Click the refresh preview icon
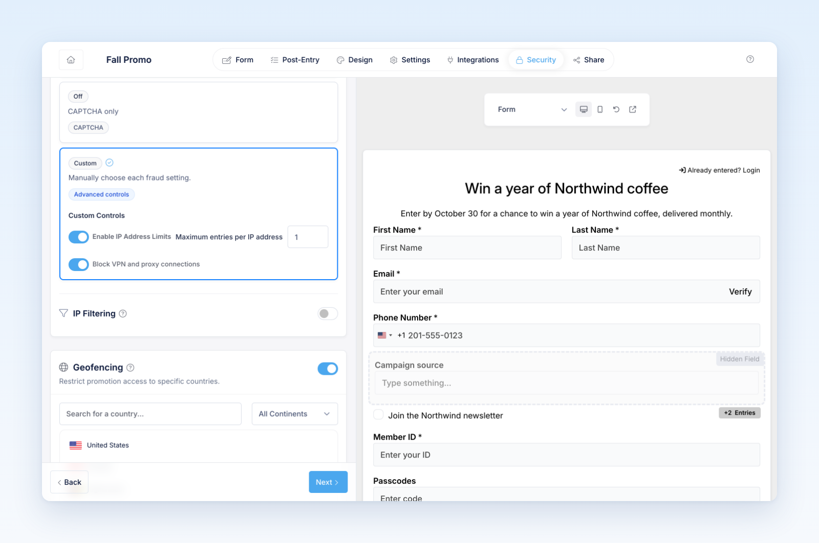Image resolution: width=819 pixels, height=543 pixels. coord(616,109)
